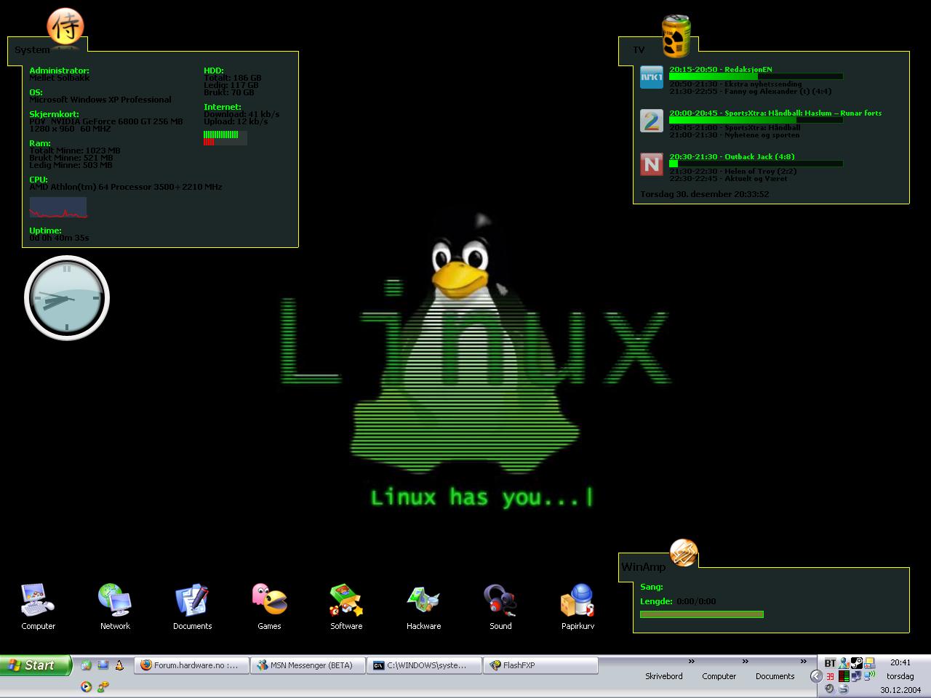Click the TV widget title
Screen dimensions: 931x698
[639, 50]
